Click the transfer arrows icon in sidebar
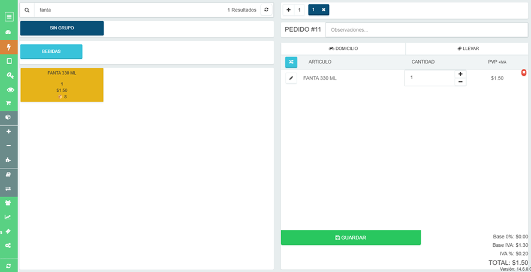Viewport: 531px width, 272px height. 8,189
